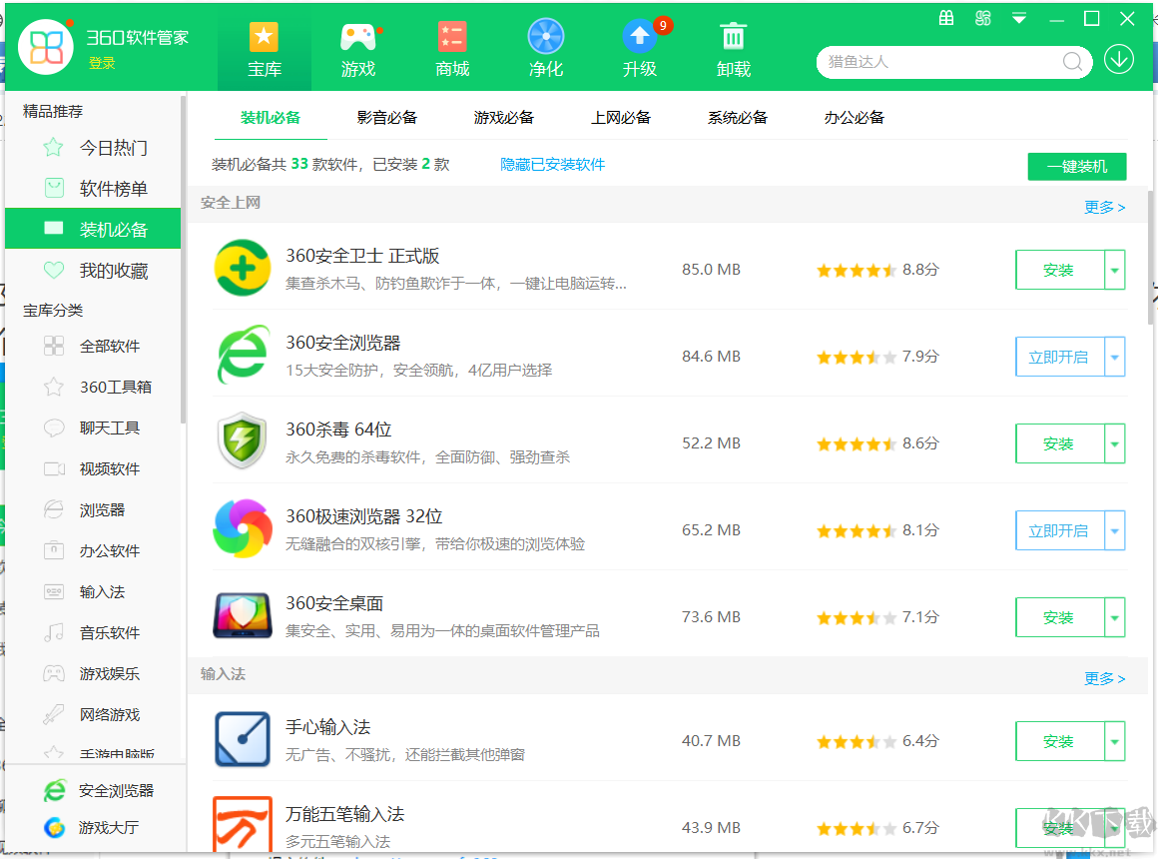Open the main menu dropdown arrow in titlebar
This screenshot has height=859, width=1158.
(1018, 17)
